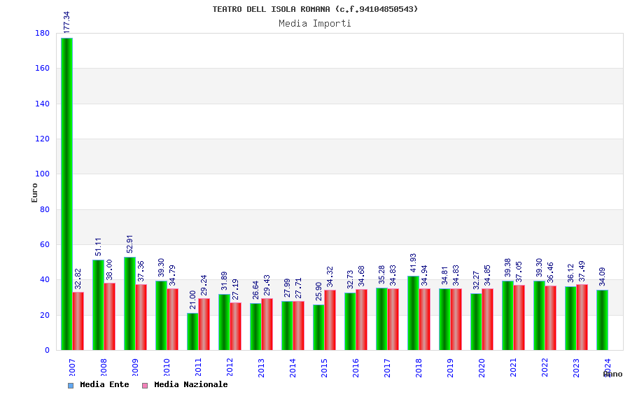Click the green 2012 bar labeled 31.89
Viewport: 630px width, 420px height.
(x=224, y=322)
